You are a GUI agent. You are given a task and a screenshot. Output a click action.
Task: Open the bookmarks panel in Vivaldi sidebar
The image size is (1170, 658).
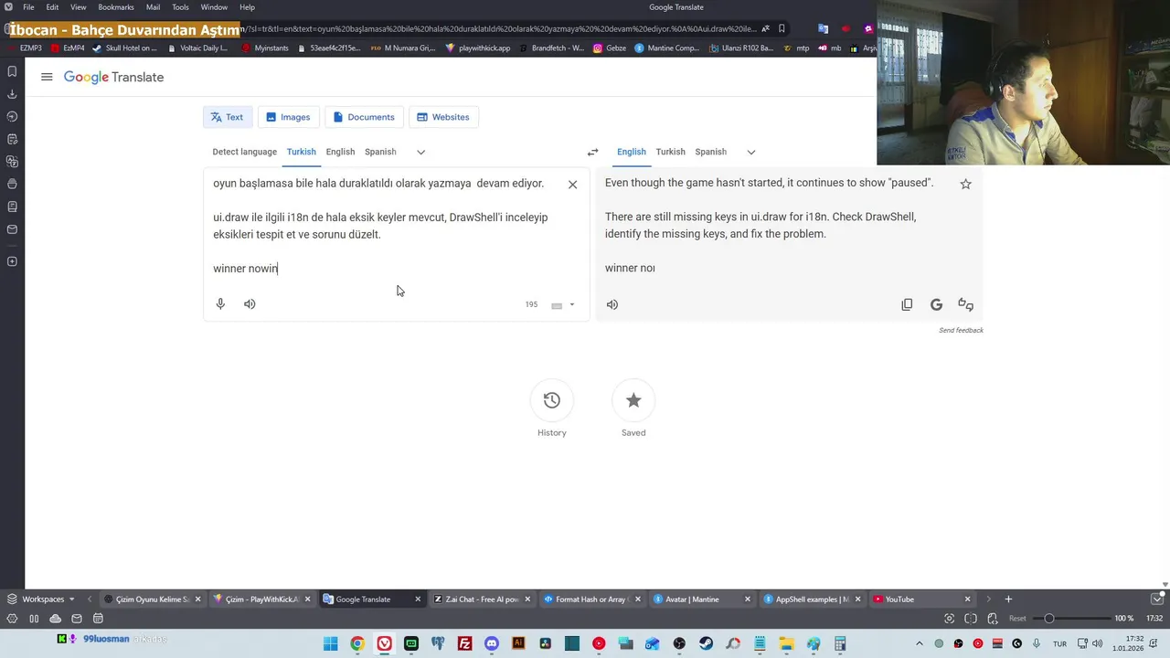[x=12, y=71]
